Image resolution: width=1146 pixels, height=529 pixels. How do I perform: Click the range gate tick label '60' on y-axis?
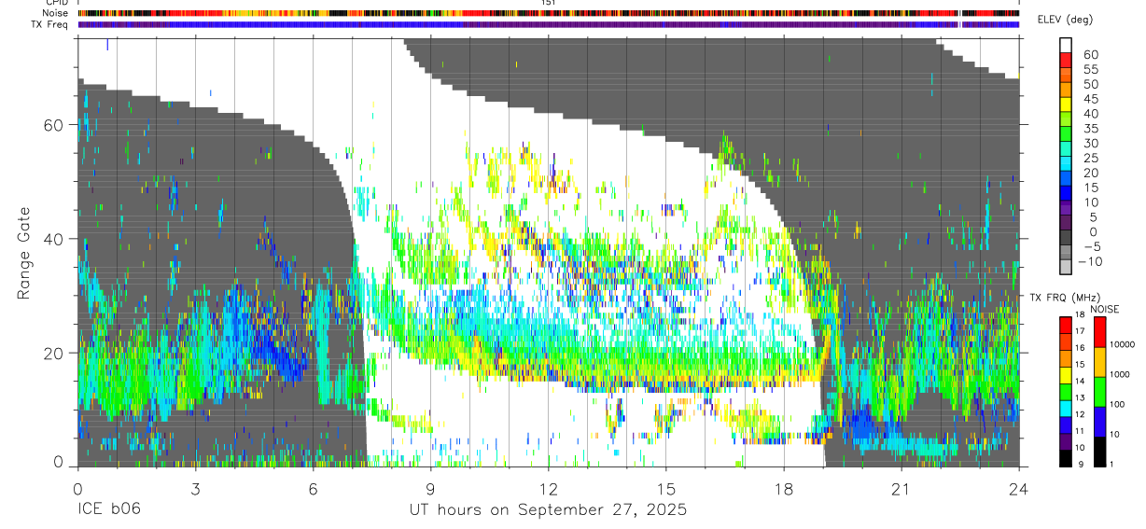(x=53, y=125)
